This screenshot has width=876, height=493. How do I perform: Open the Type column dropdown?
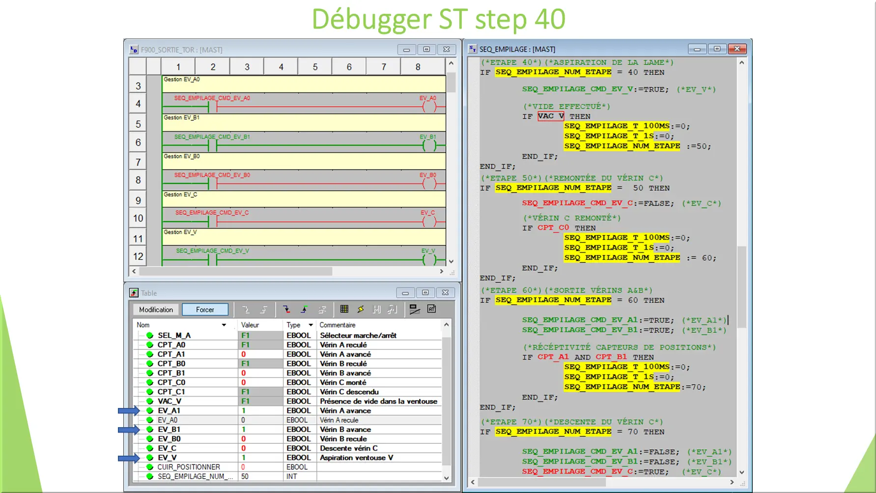pos(311,325)
